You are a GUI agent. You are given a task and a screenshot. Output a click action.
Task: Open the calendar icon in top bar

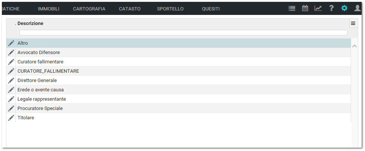305,8
